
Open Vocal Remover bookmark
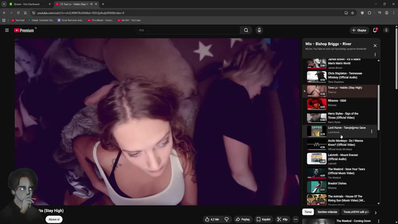click(x=71, y=20)
